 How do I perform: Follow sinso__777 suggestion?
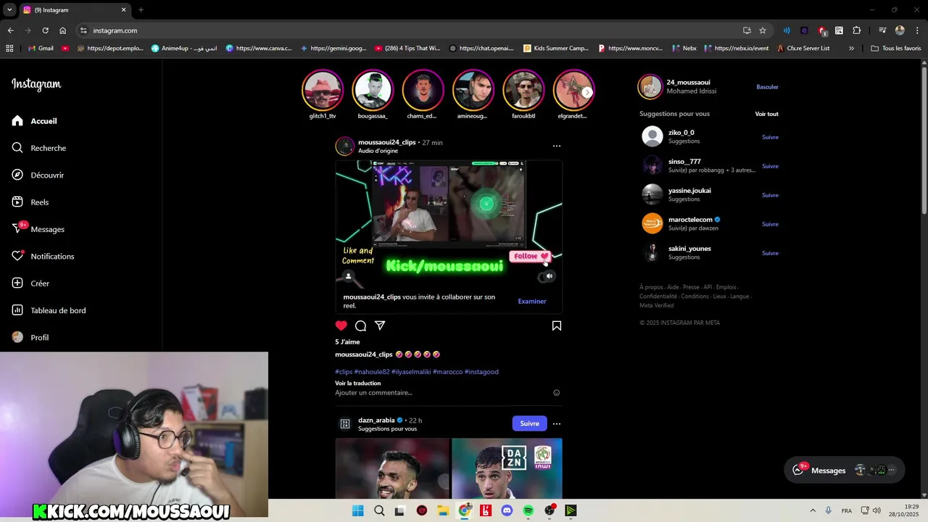(770, 166)
